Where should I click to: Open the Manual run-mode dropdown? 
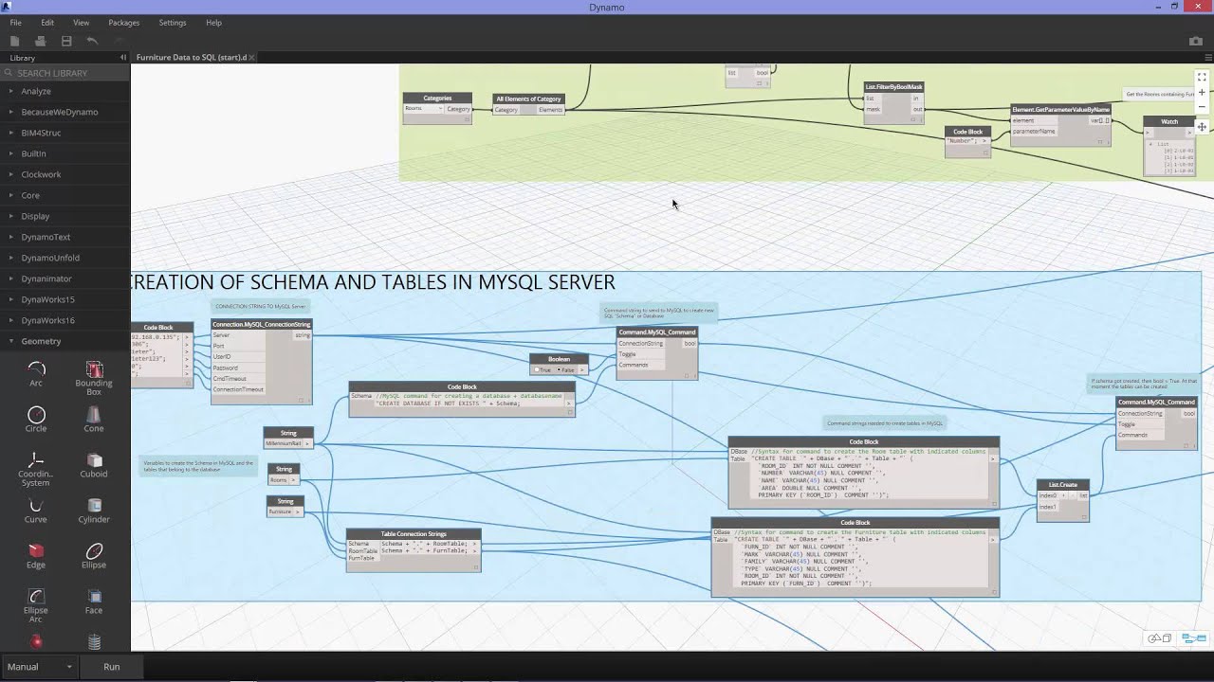coord(39,667)
